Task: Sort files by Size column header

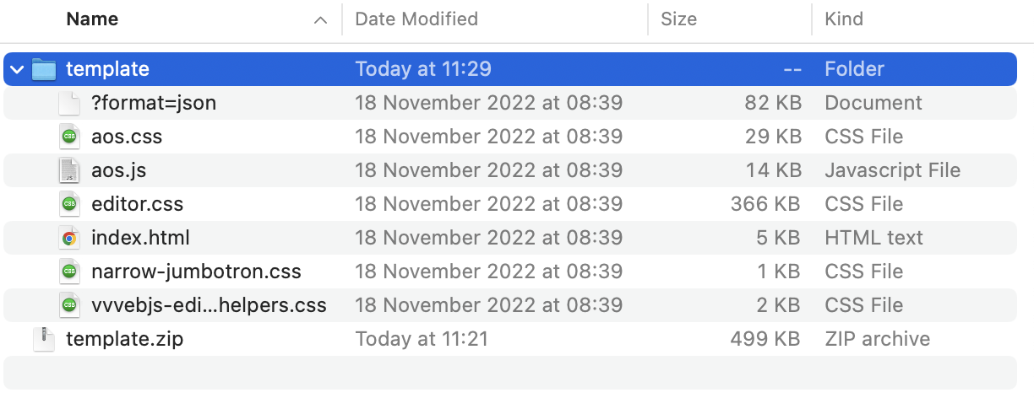Action: [679, 19]
